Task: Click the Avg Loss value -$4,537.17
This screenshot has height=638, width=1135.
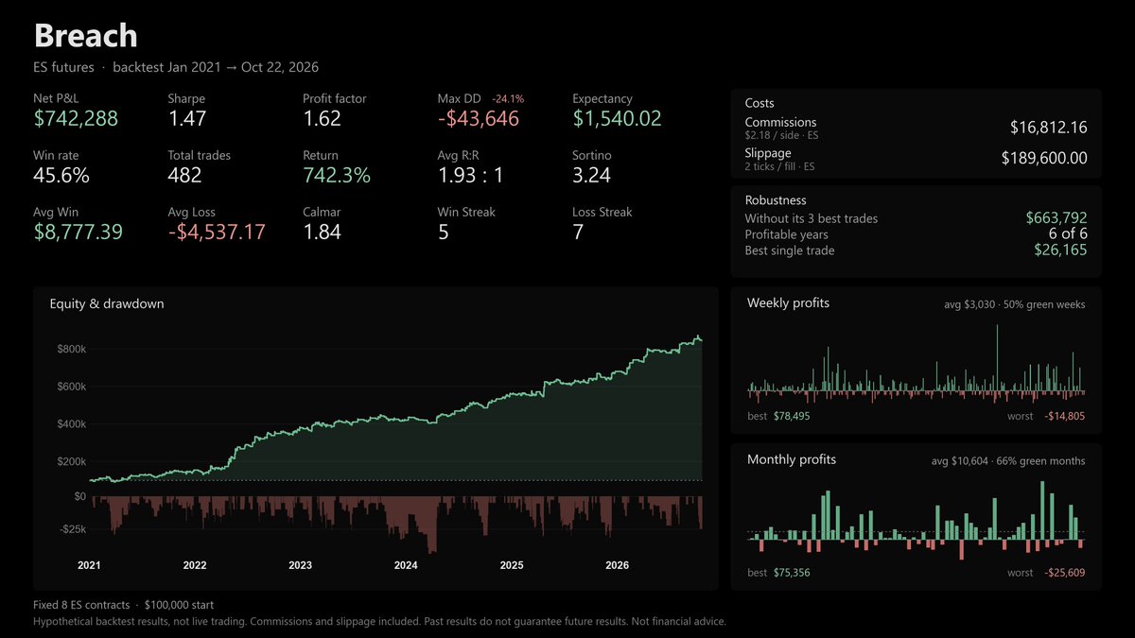Action: click(x=217, y=232)
